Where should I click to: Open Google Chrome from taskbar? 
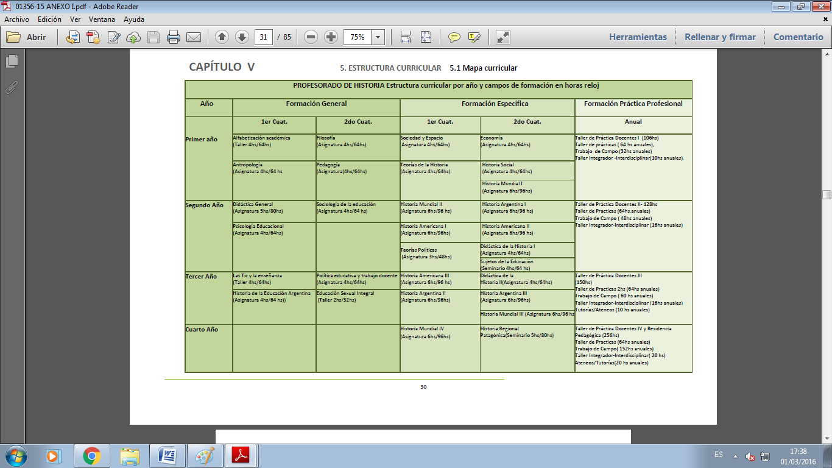[92, 456]
